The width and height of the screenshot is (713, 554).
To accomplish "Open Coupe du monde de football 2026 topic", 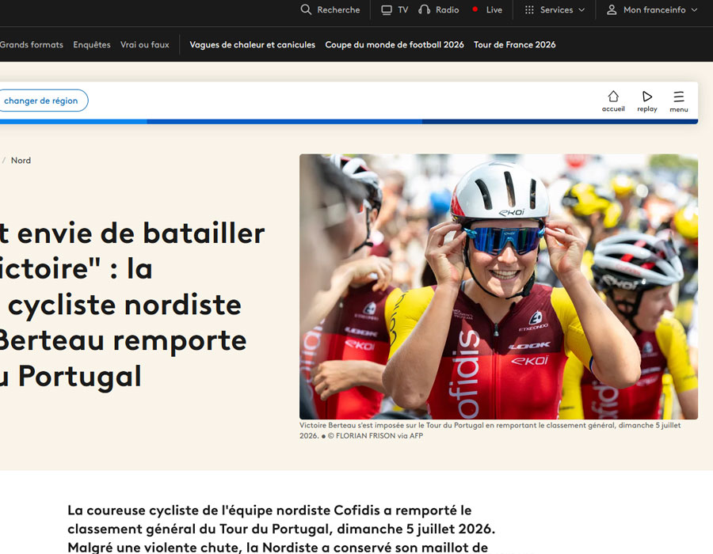I will click(395, 44).
